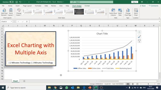The height and width of the screenshot is (90, 161).
Task: Open WhatsApp from the taskbar
Action: click(x=67, y=88)
